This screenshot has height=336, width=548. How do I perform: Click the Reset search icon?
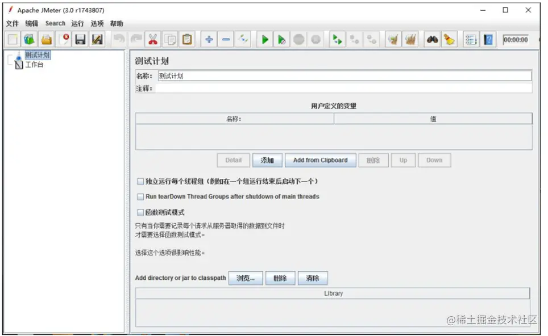[449, 39]
